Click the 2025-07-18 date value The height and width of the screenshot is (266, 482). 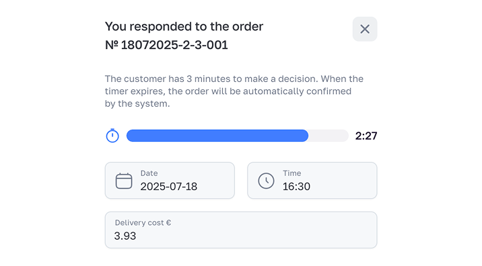169,187
